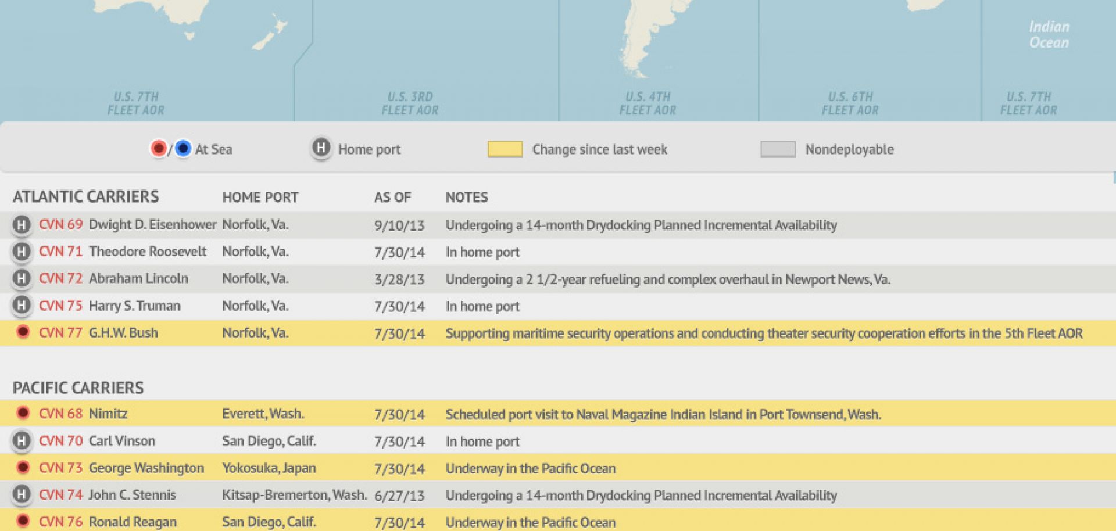
Task: Click the home port icon for CVN 69
Action: (x=22, y=225)
